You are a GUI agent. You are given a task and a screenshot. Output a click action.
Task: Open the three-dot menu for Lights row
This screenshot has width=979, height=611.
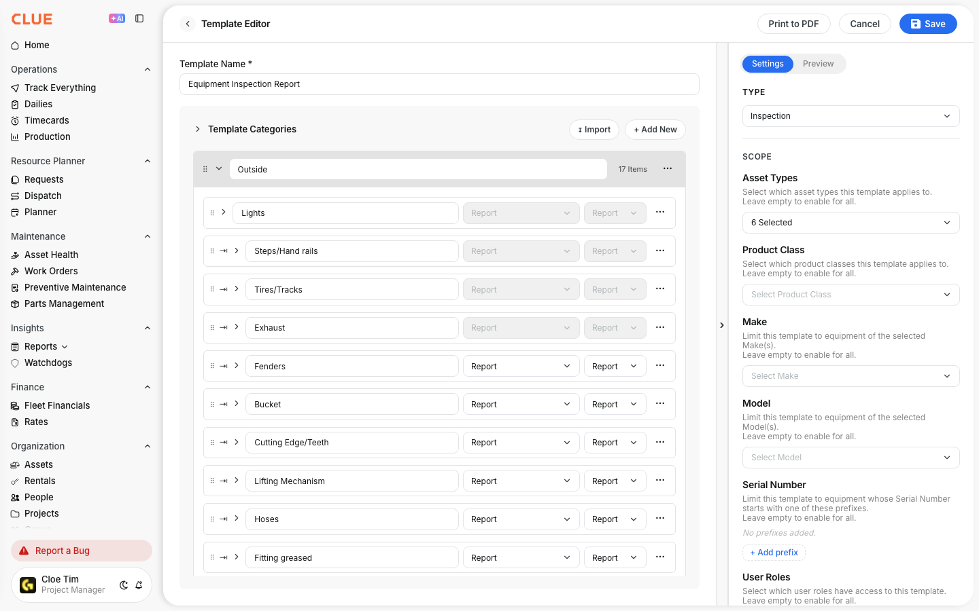click(660, 212)
